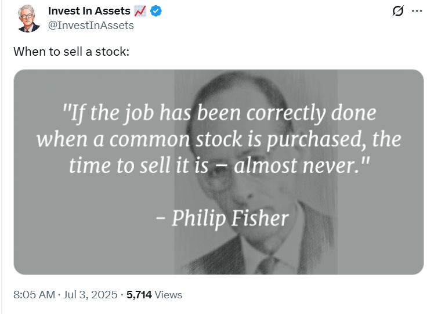Viewport: 434px width, 314px height.
Task: Click the Jul 3, 2025 date
Action: 91,295
